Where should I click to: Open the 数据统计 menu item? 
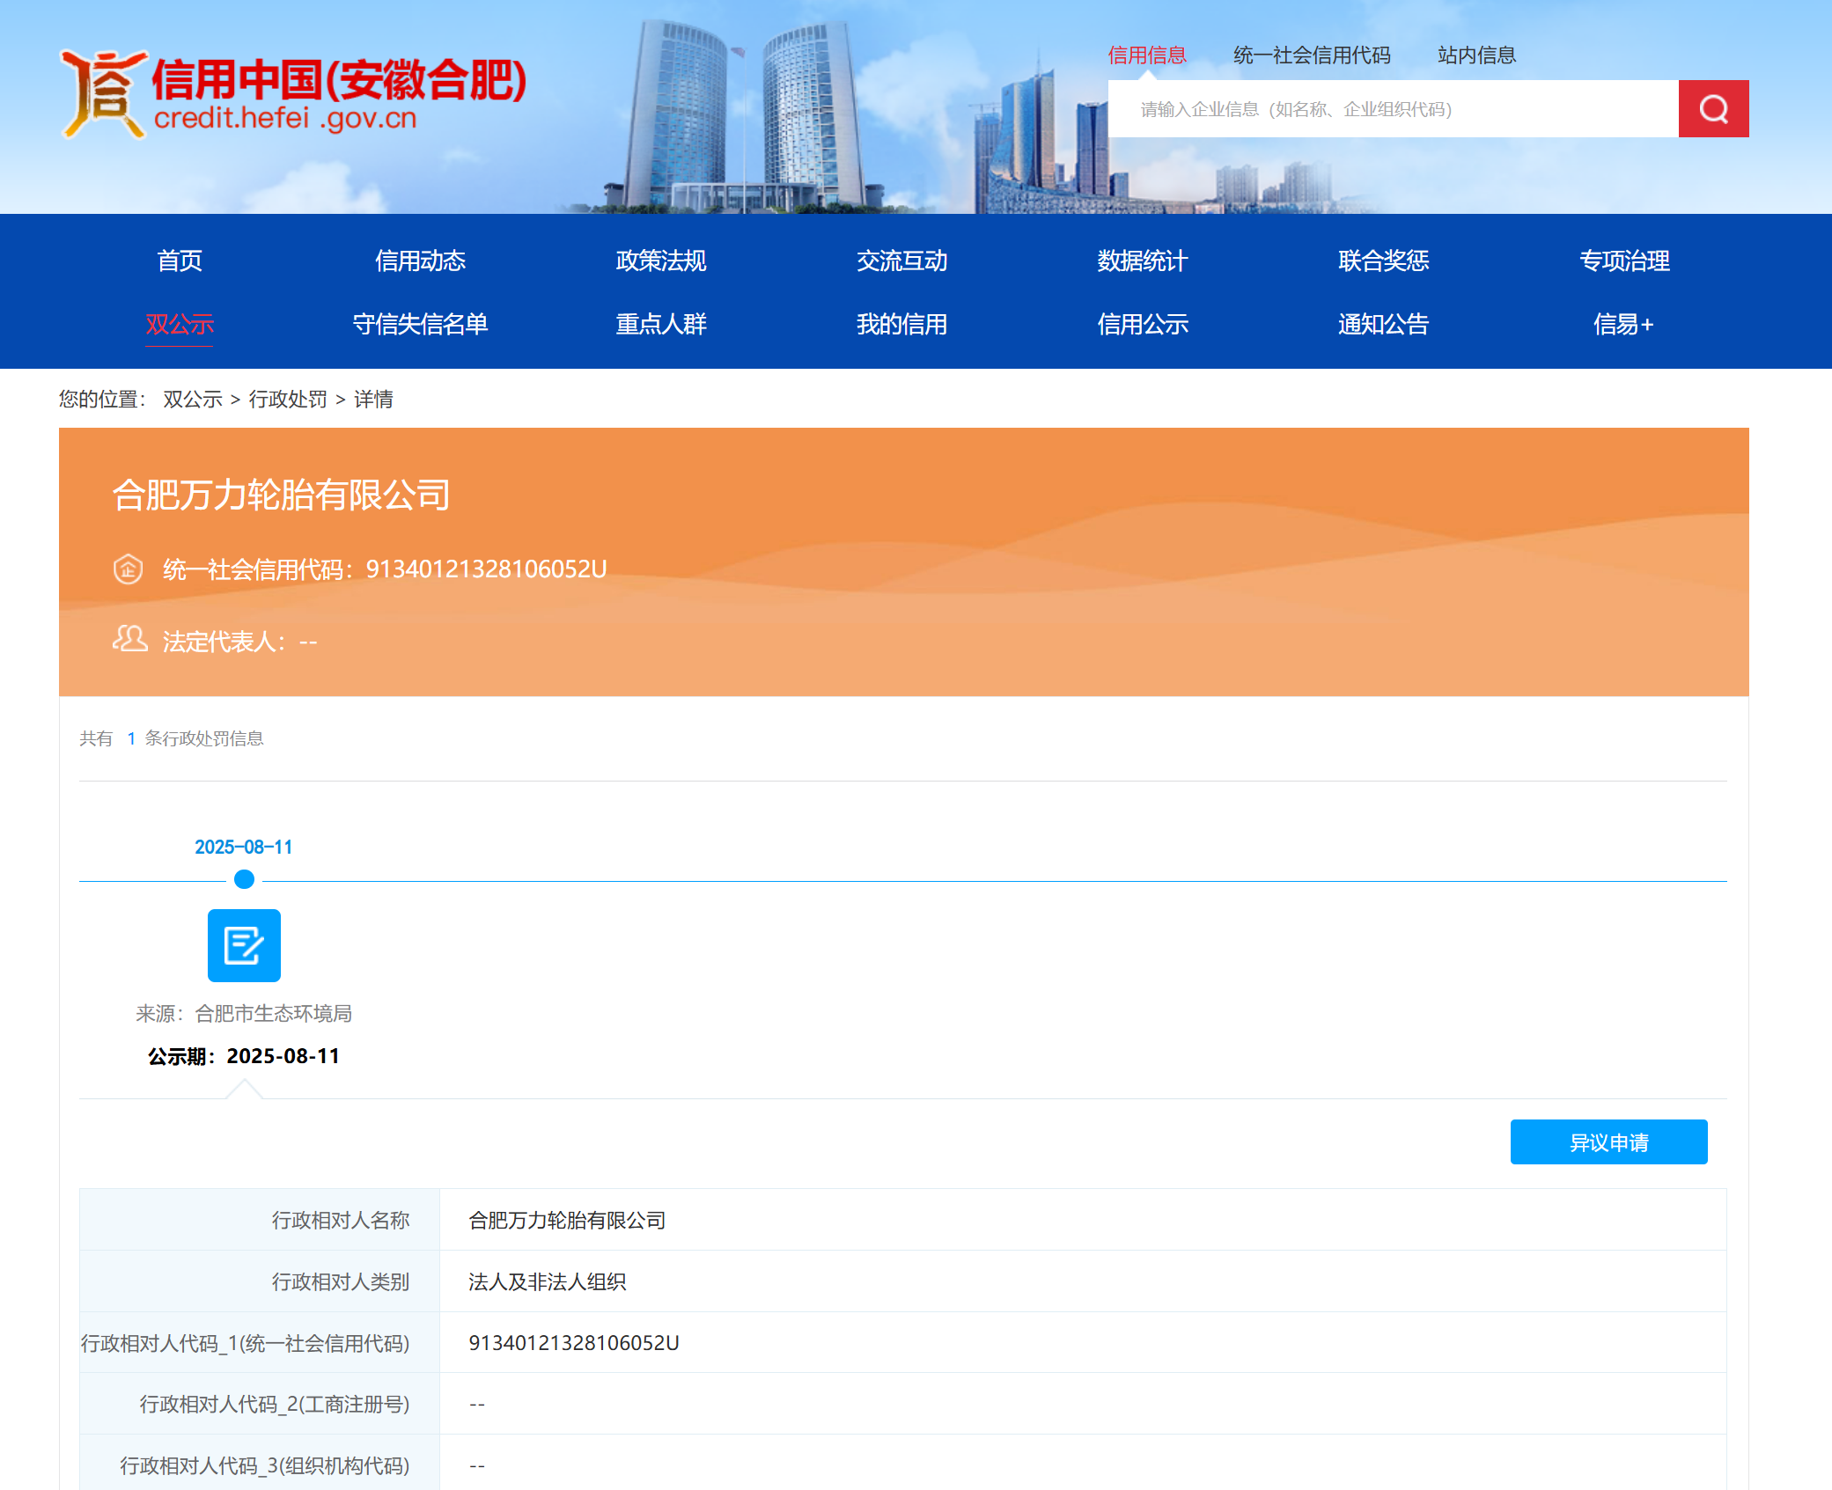tap(1143, 261)
